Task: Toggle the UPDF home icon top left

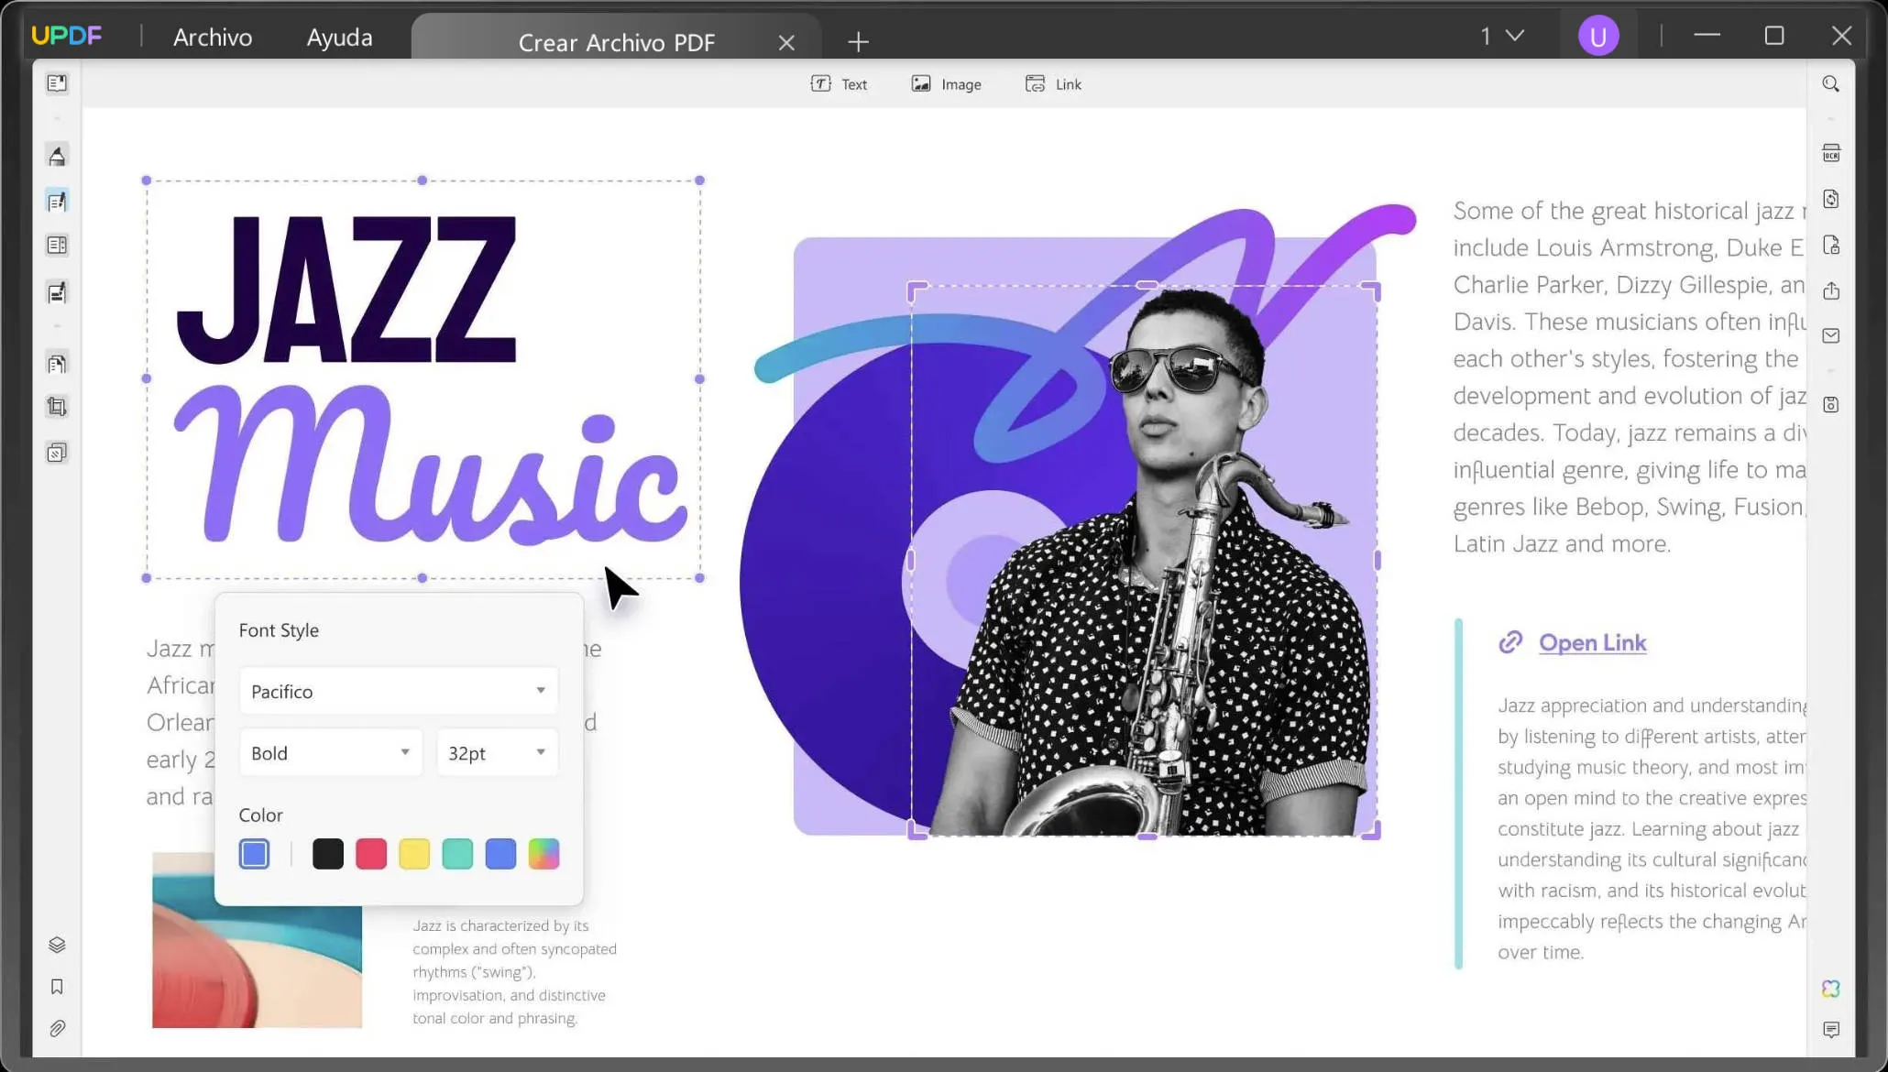Action: tap(68, 34)
